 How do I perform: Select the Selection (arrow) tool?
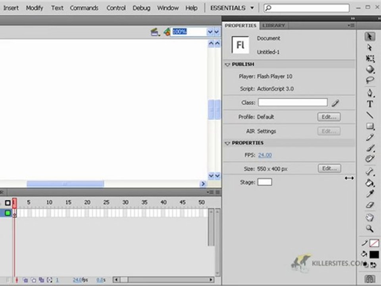point(369,37)
